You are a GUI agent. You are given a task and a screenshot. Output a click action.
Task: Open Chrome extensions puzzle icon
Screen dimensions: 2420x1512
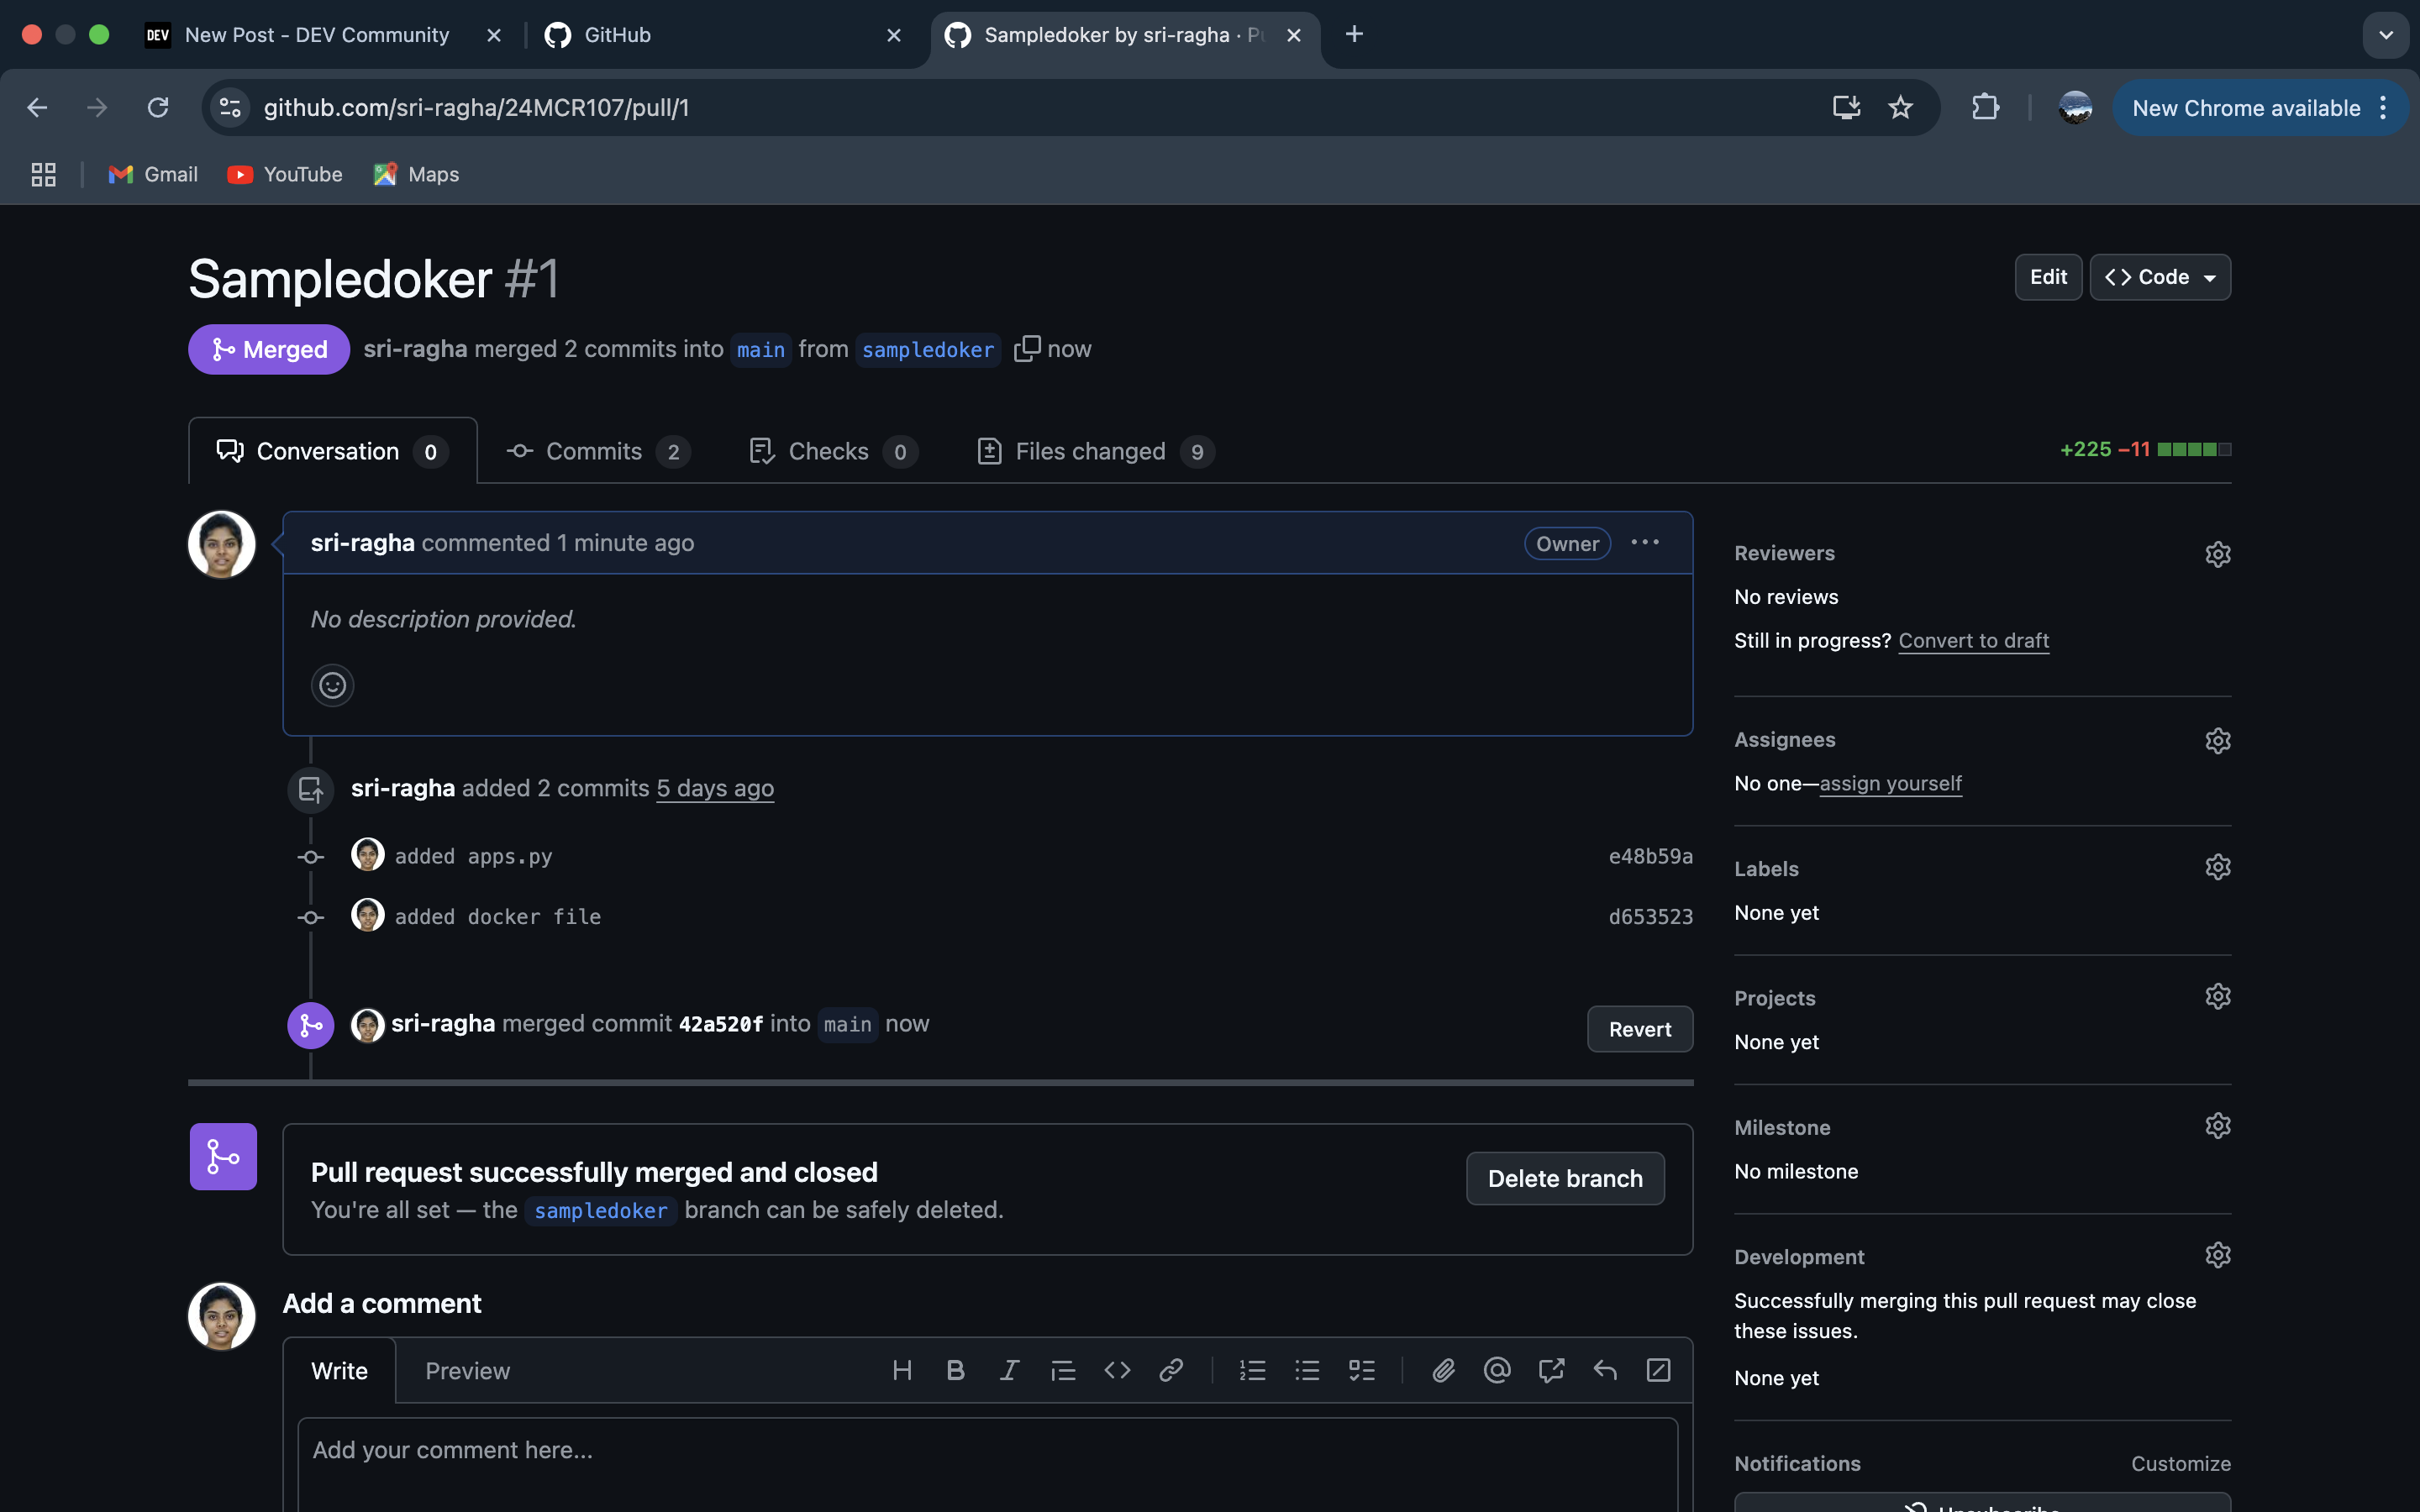click(1985, 107)
